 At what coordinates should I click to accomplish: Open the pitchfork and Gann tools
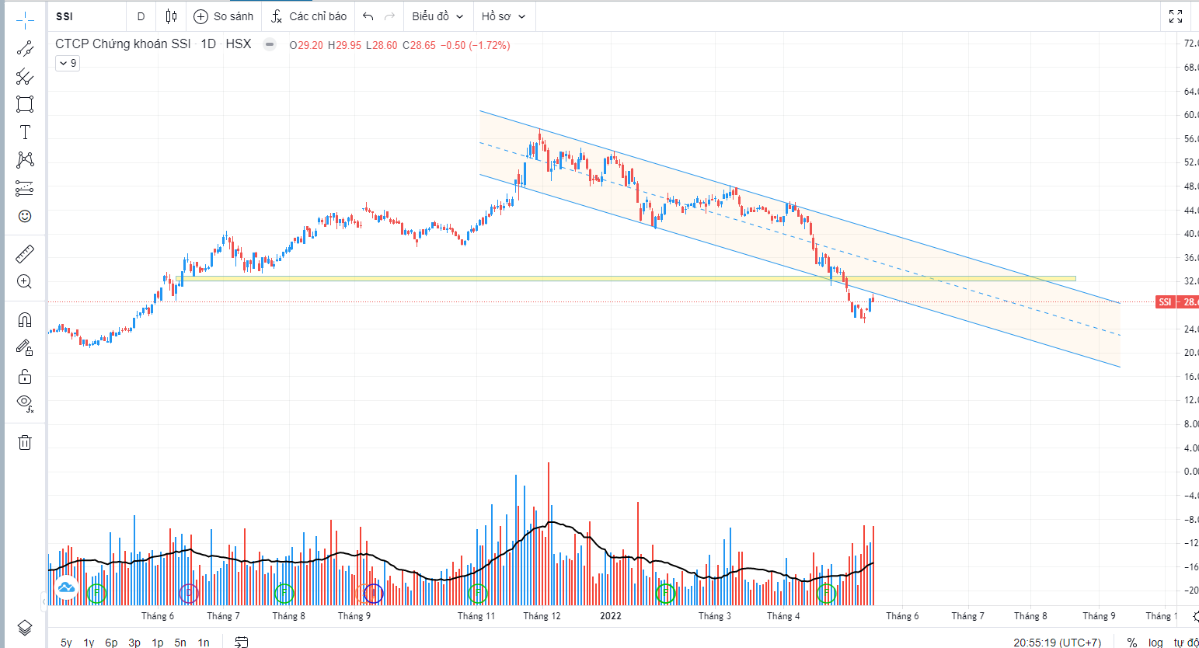coord(25,76)
